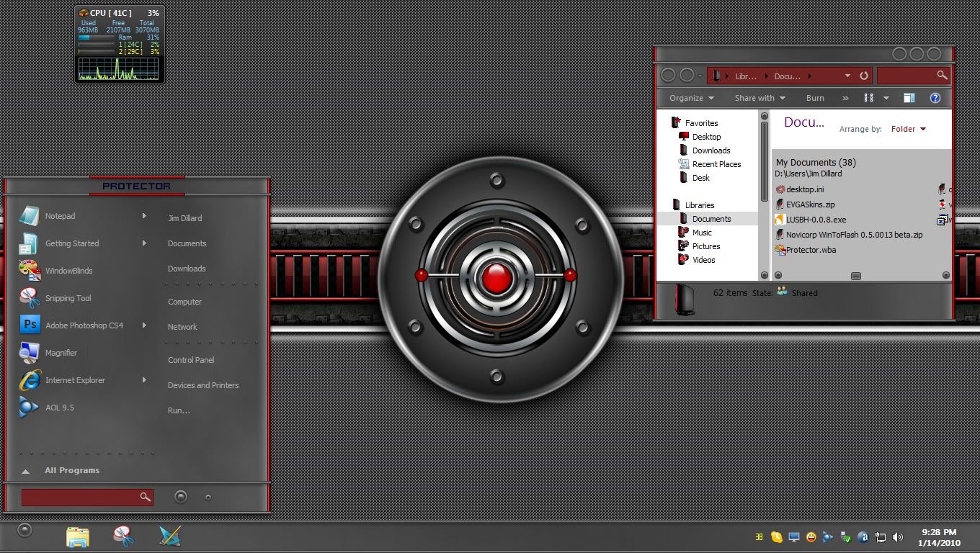Go forward in Explorer window
The height and width of the screenshot is (553, 980).
tap(687, 75)
